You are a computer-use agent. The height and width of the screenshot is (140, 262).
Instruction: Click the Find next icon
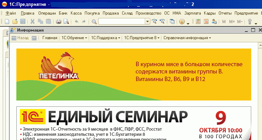click(154, 21)
